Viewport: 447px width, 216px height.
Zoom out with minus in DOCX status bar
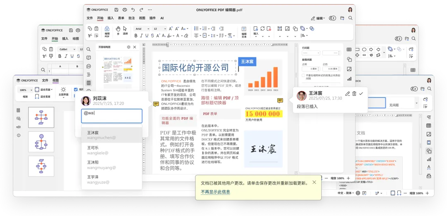point(405,193)
